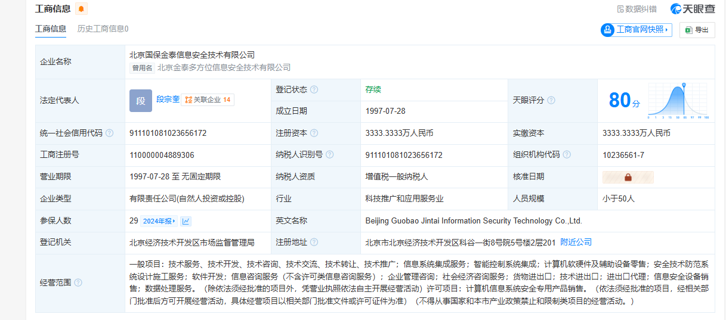Screen dimensions: 726x320
Task: Click help icon next to 登记状态
Action: [x=314, y=89]
